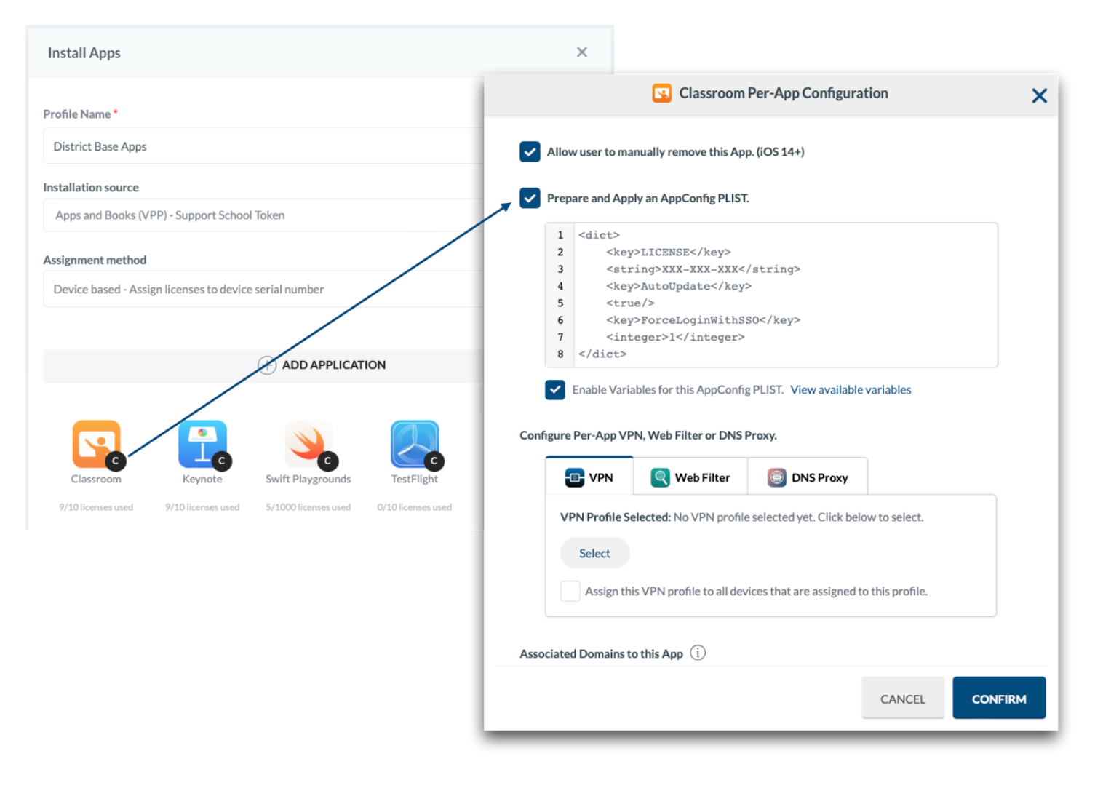Click the Profile Name input field
Viewport: 1103px width, 799px height.
[262, 146]
